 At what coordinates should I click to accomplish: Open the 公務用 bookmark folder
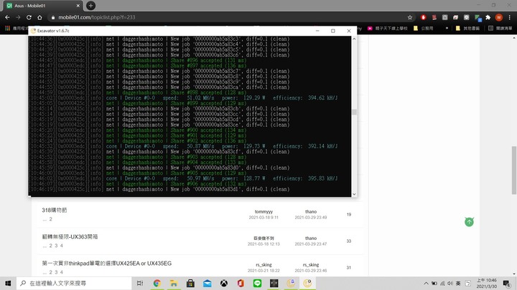point(424,28)
